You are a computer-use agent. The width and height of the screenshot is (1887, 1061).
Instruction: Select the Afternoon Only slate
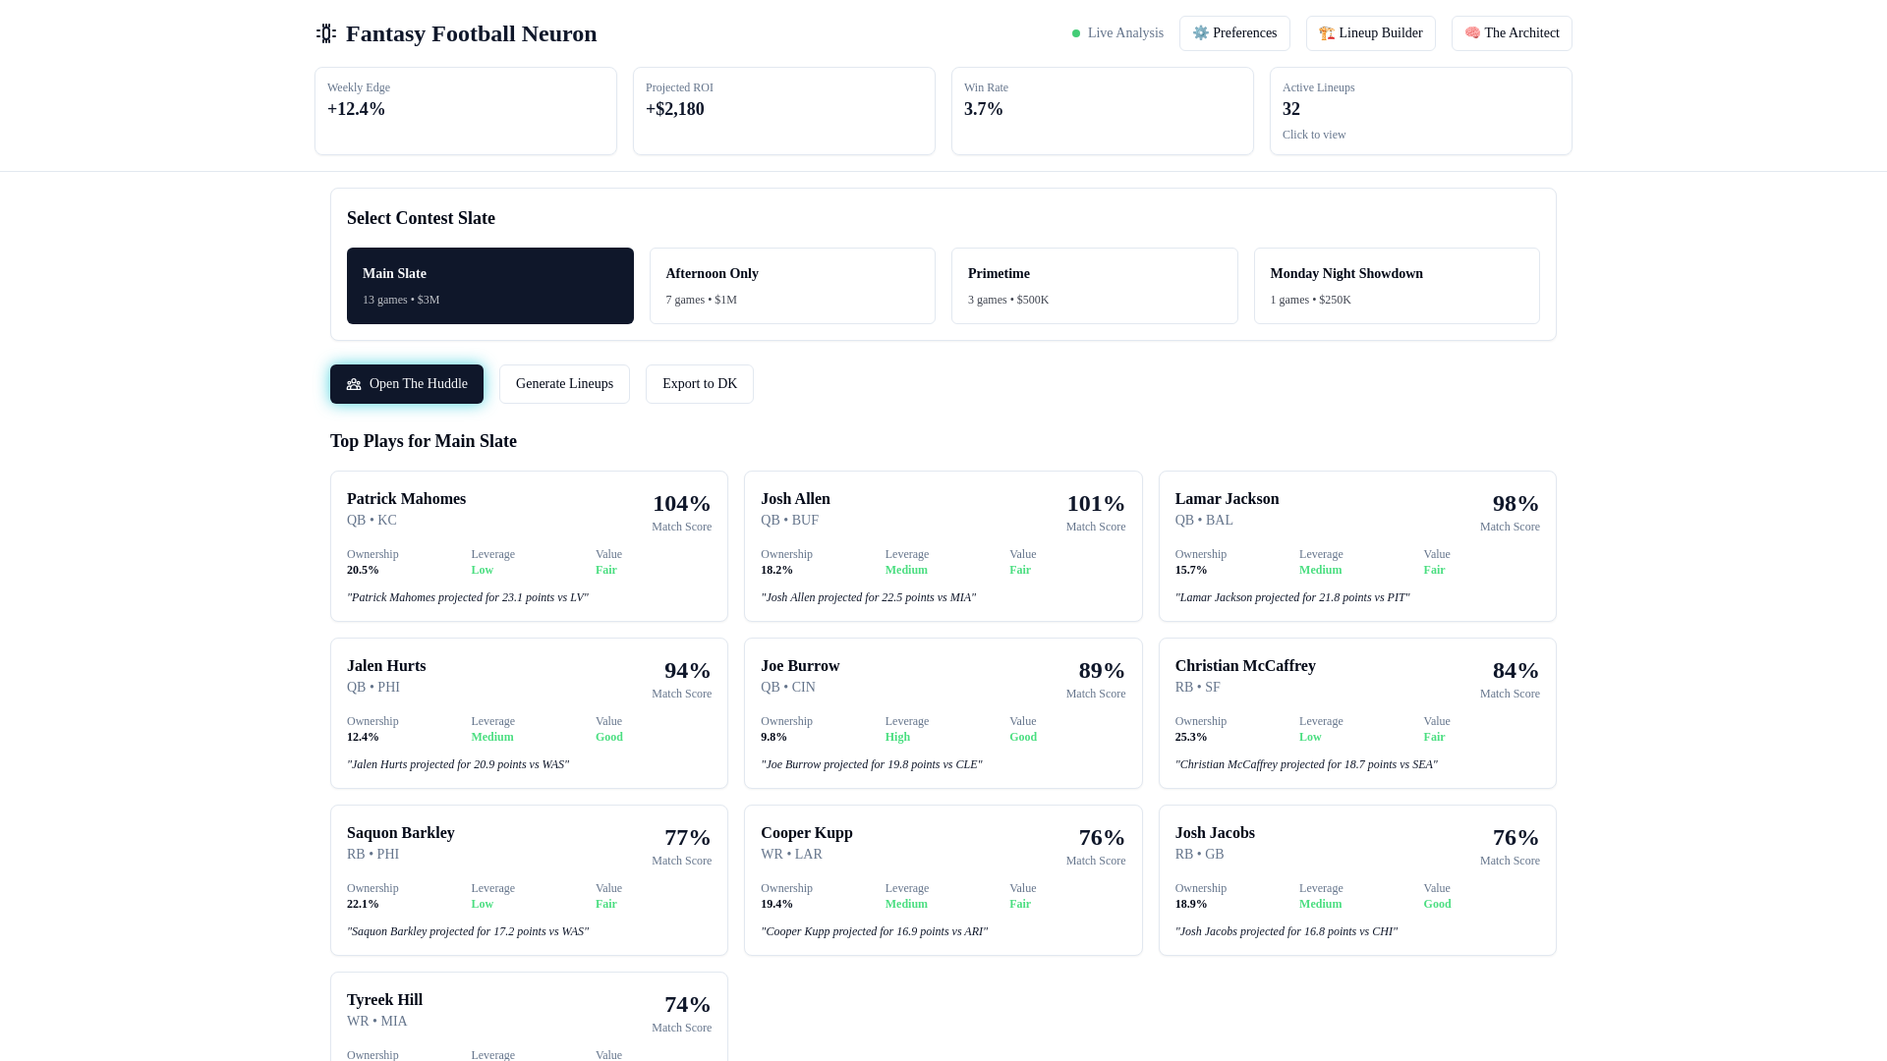click(792, 286)
